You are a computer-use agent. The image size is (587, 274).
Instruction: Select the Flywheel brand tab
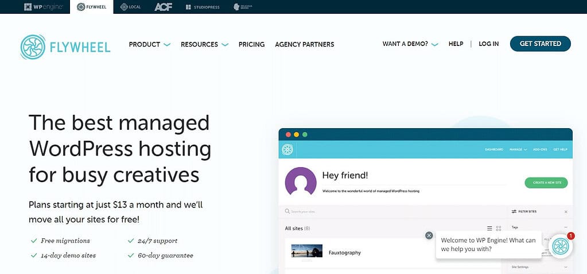(x=91, y=7)
